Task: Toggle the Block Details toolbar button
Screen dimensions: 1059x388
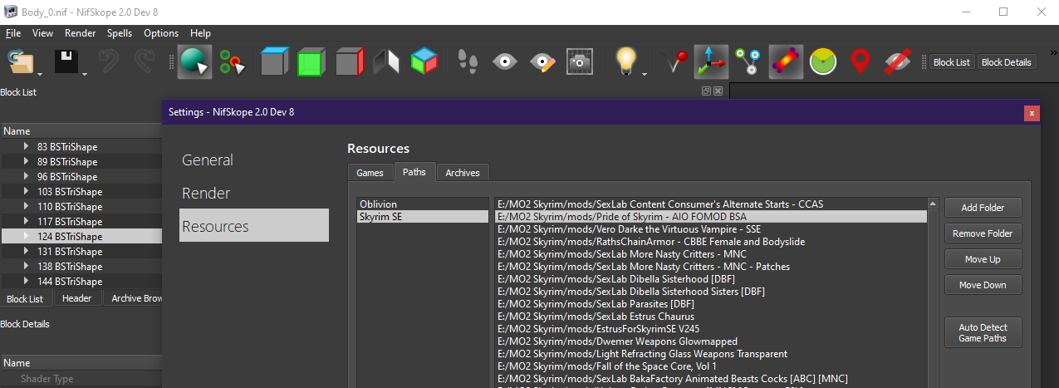Action: pyautogui.click(x=1007, y=62)
